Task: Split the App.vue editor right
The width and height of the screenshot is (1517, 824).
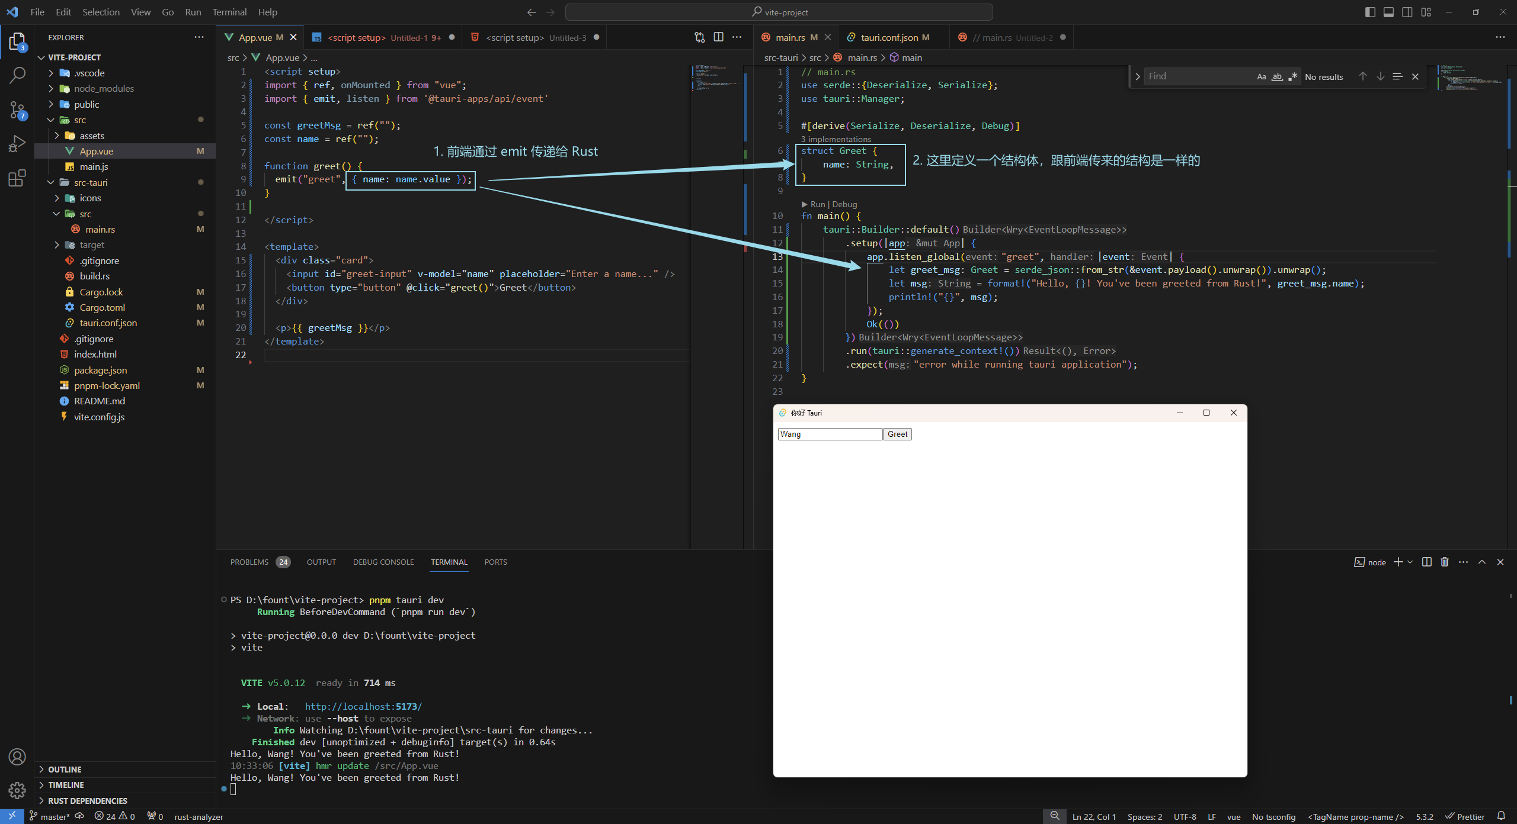Action: [718, 37]
